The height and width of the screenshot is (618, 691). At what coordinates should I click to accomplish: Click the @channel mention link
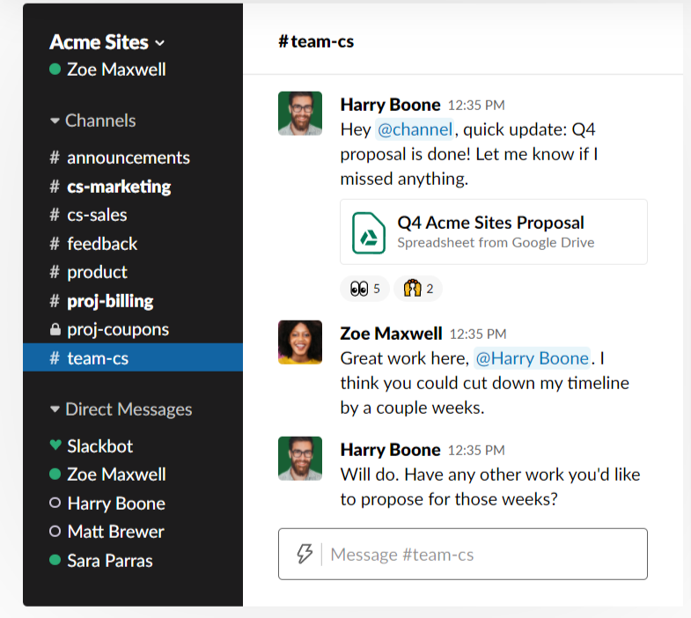point(415,129)
